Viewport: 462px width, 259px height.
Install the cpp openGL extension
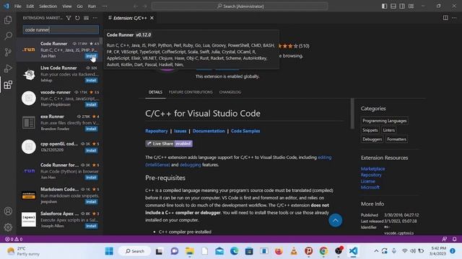[92, 150]
